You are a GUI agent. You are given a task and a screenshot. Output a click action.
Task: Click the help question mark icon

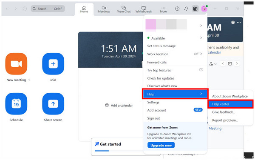pyautogui.click(x=177, y=9)
